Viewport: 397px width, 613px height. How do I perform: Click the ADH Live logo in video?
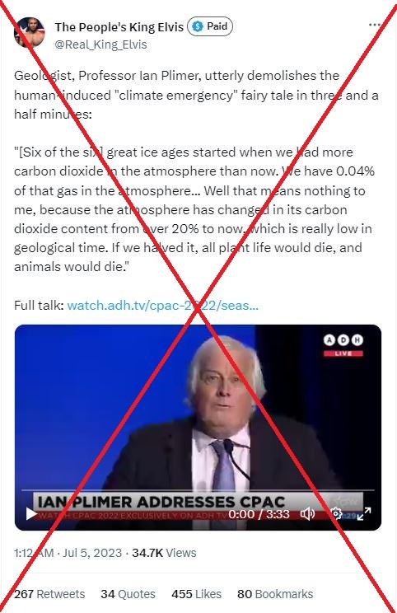click(x=343, y=345)
